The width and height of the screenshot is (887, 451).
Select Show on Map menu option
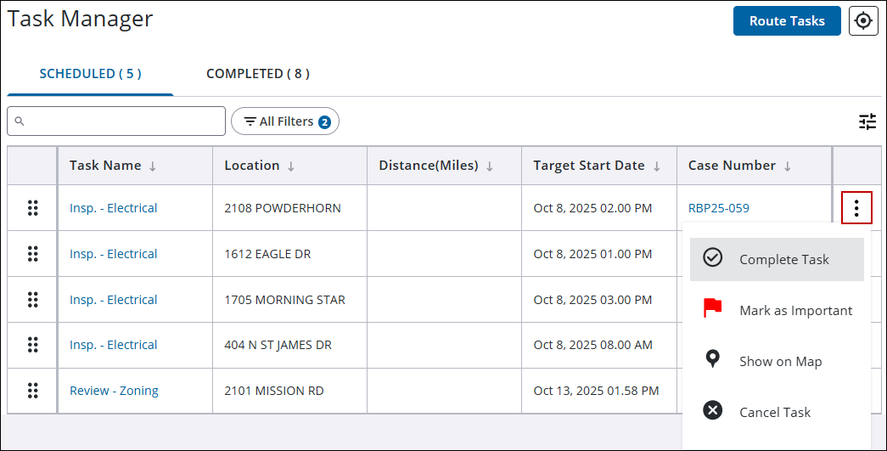tap(777, 361)
